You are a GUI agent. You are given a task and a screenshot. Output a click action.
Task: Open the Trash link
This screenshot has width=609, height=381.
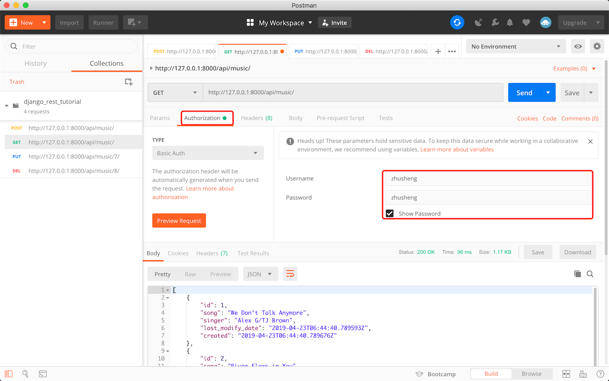point(17,82)
